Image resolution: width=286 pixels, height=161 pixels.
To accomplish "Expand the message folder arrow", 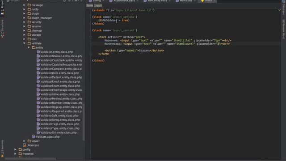I will coord(24,5).
